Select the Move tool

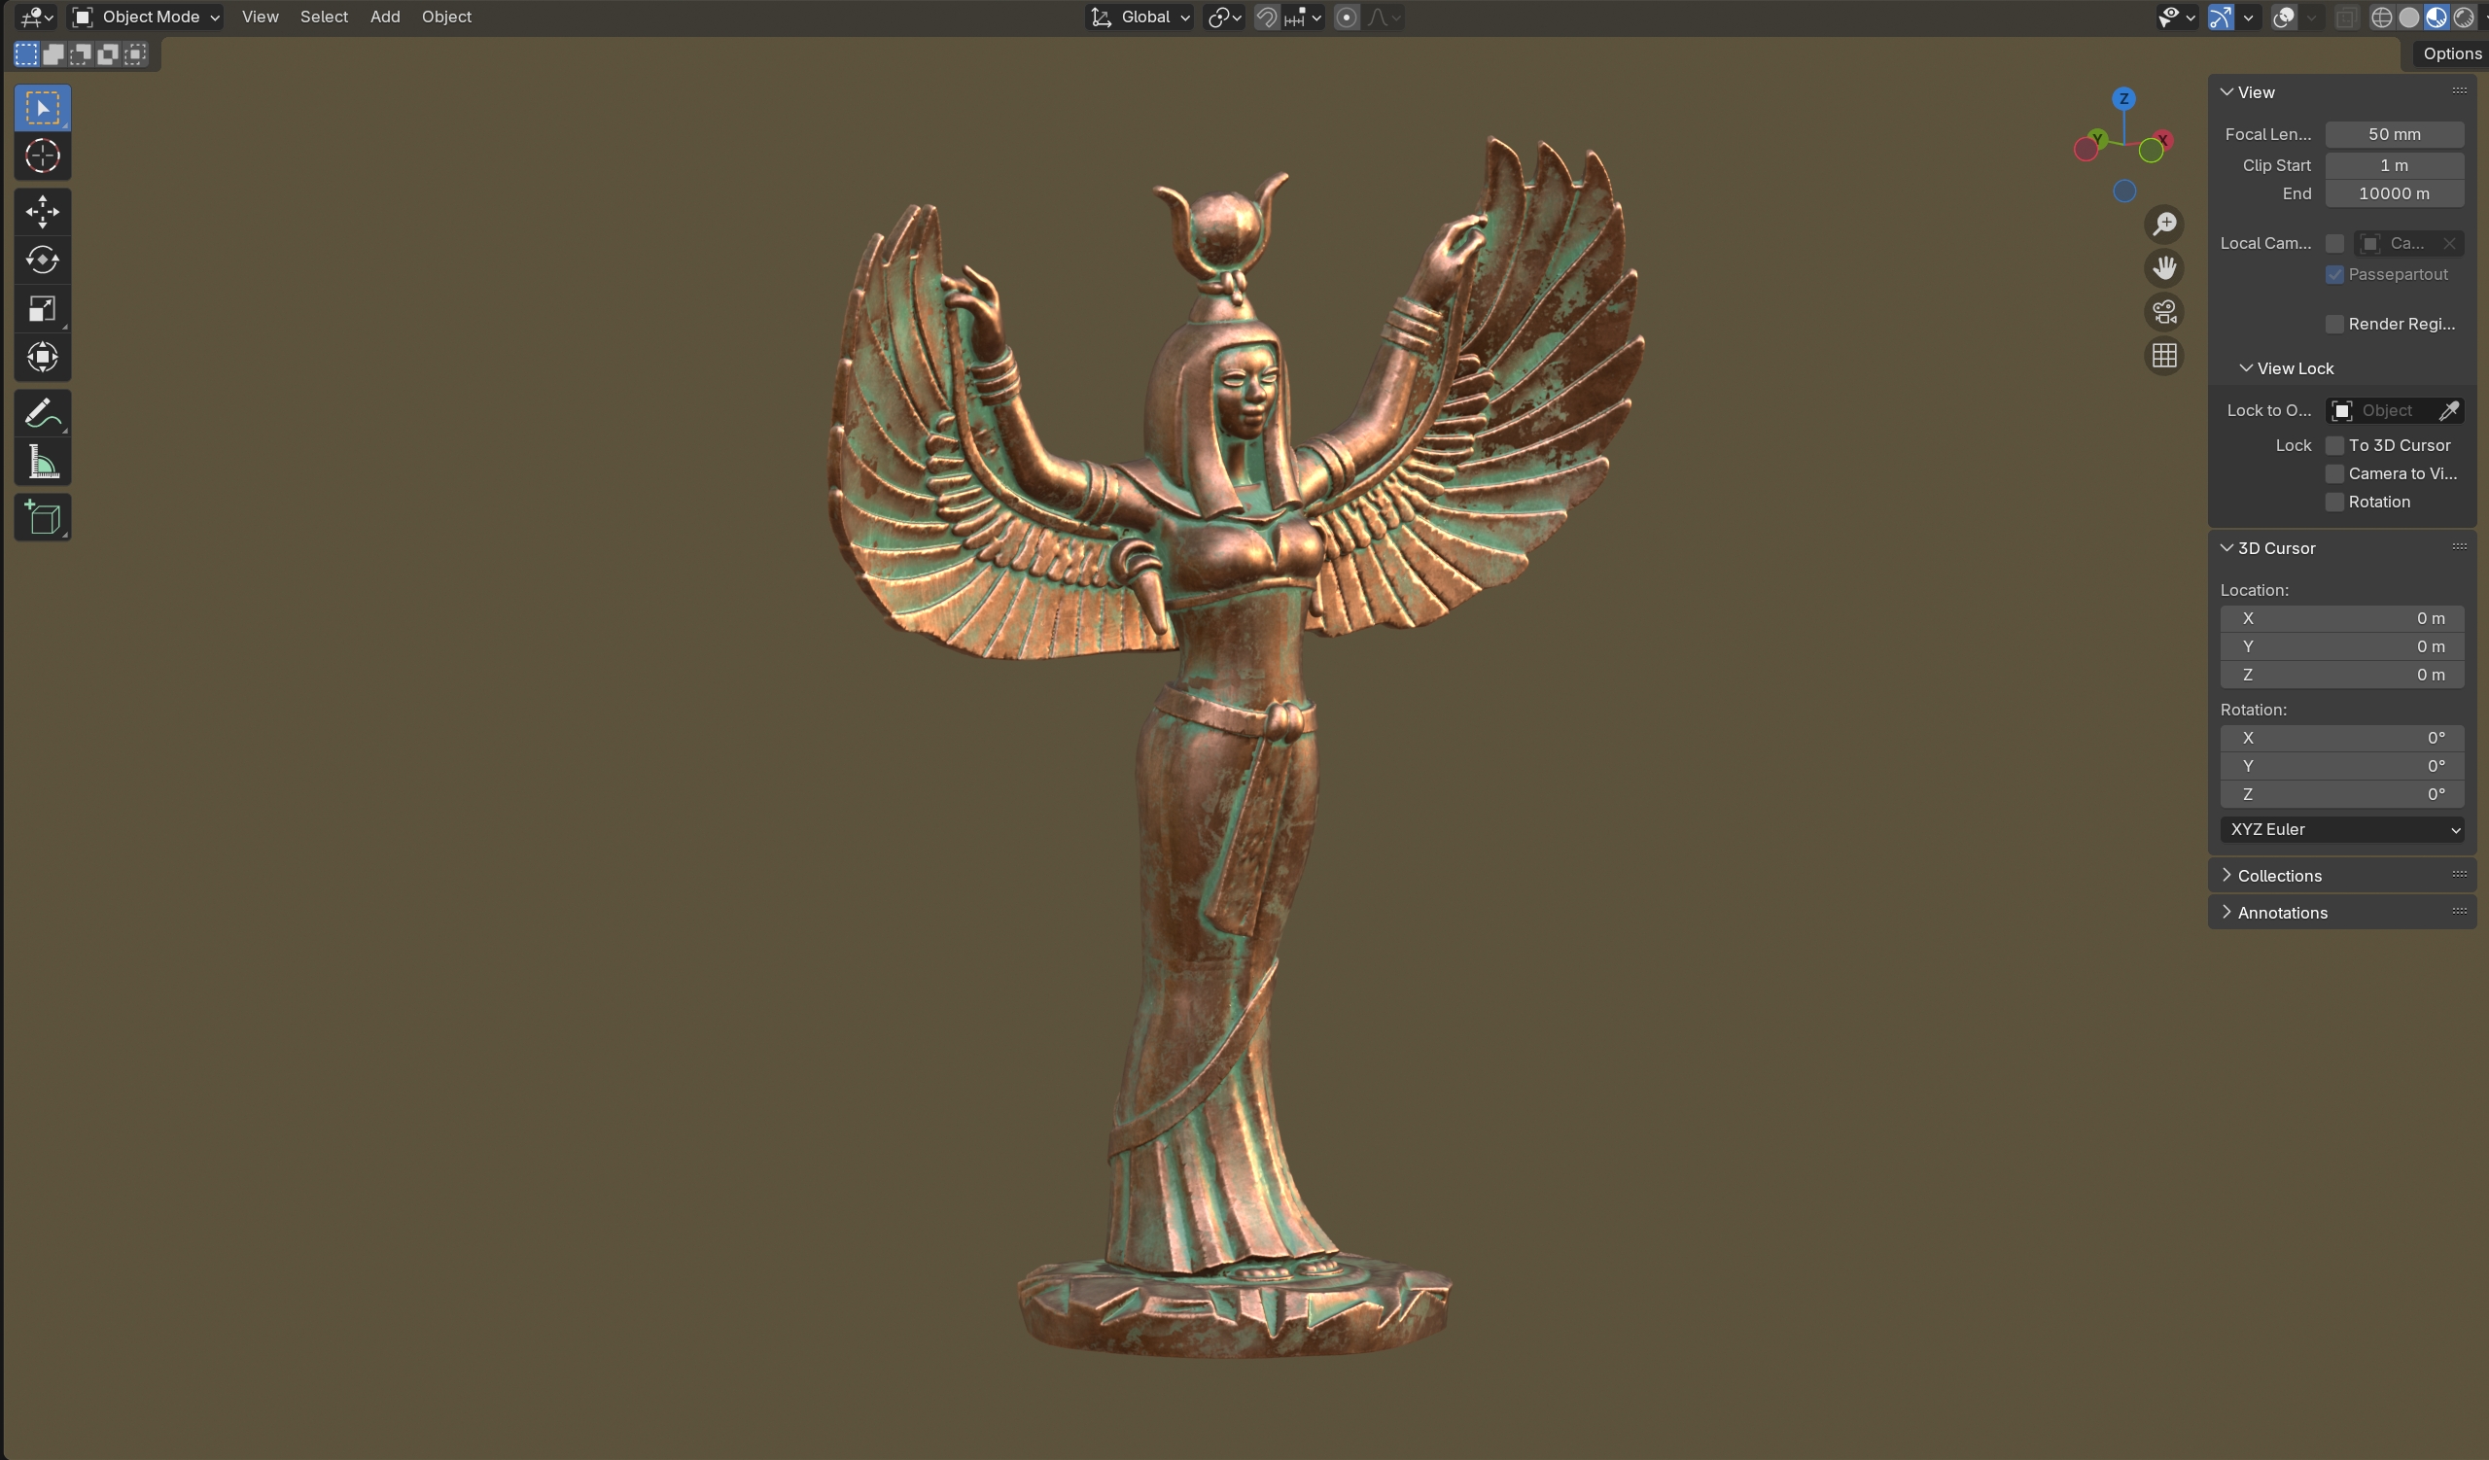click(43, 211)
